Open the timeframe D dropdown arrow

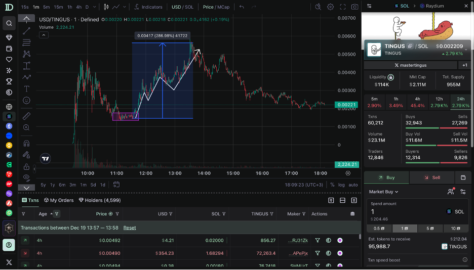coord(94,7)
